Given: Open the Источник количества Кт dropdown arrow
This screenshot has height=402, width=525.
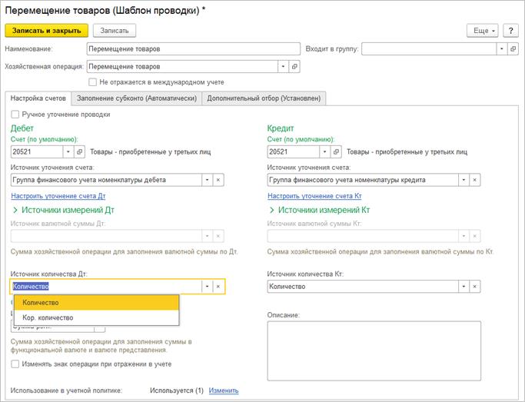Looking at the screenshot, I should point(462,286).
